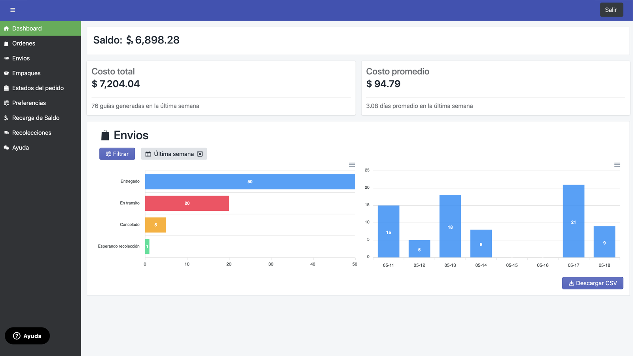The image size is (633, 356).
Task: Open the daily chart menu icon on the right
Action: click(x=617, y=164)
